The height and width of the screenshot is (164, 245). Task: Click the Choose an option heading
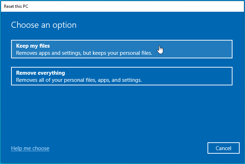[x=44, y=25]
